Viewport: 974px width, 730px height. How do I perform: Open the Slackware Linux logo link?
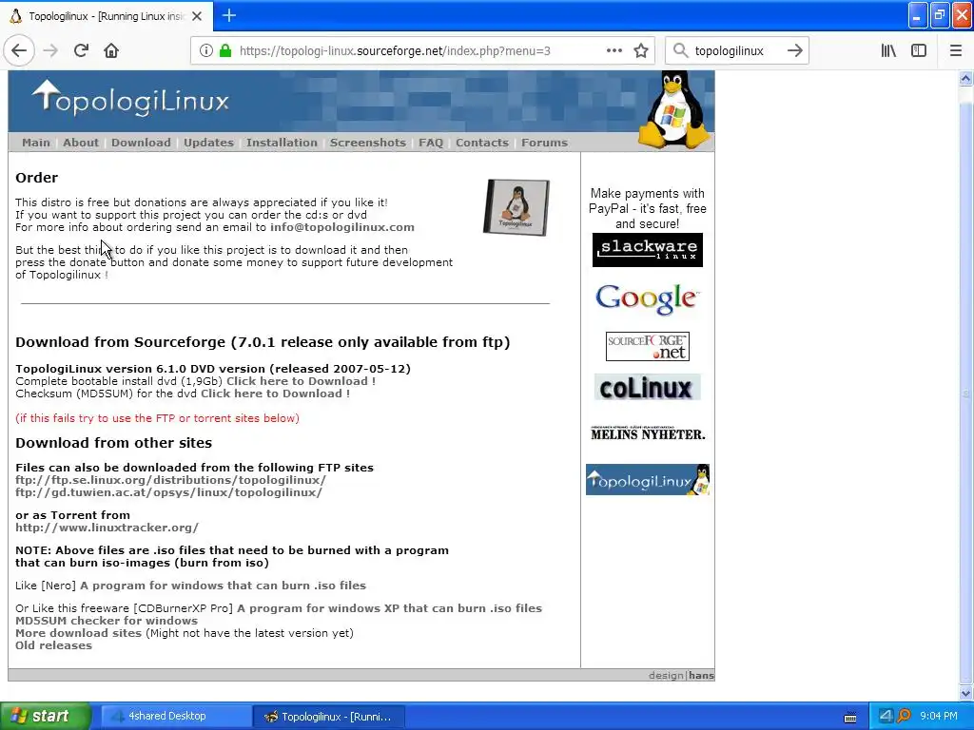pyautogui.click(x=647, y=250)
